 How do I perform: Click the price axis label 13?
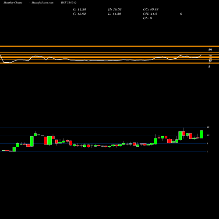(x=208, y=135)
